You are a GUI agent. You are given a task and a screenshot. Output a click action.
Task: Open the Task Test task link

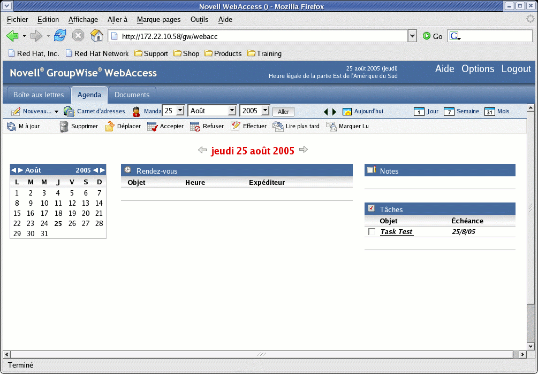(396, 232)
